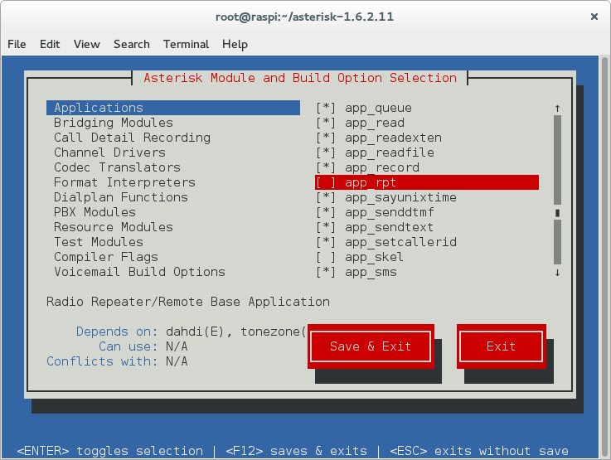Toggle the app_senddtmf checkbox
This screenshot has width=611, height=460.
pyautogui.click(x=326, y=212)
